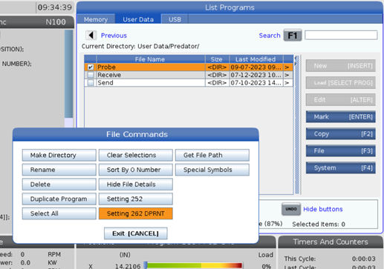Click the Load [SELECT PROG] button
The image size is (384, 269).
coord(341,83)
